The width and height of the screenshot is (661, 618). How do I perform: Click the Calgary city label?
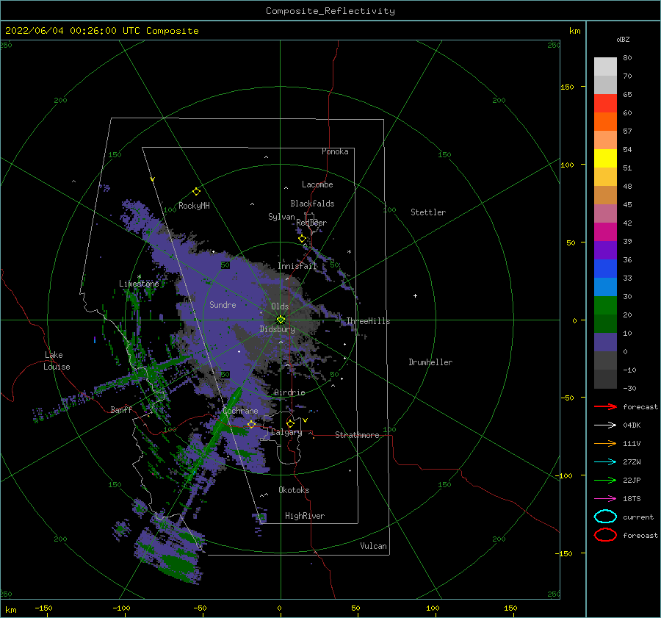pos(286,432)
